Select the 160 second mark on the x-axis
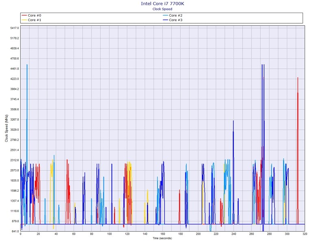Screen dimensions: 325x244 click(162, 234)
